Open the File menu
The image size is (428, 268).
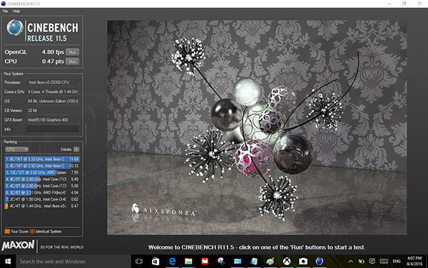pyautogui.click(x=5, y=11)
